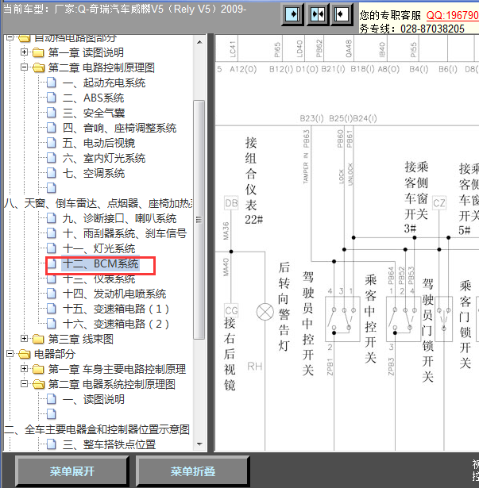Screen dimensions: 479x488
Task: Click tree scrollbar up arrow
Action: 199,42
